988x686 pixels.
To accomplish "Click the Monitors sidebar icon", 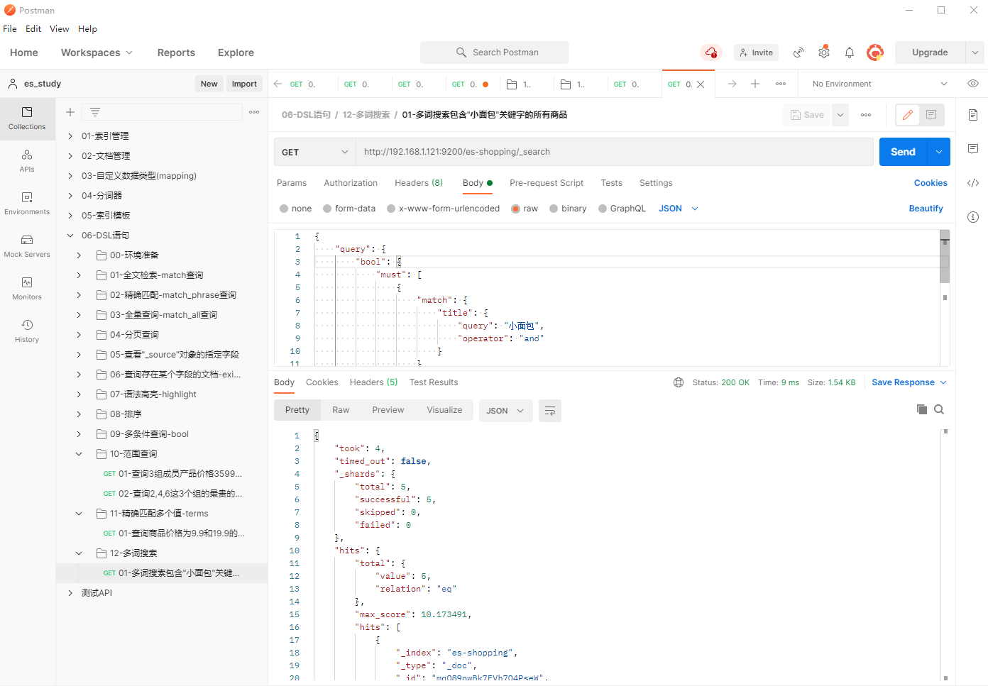I will (27, 288).
